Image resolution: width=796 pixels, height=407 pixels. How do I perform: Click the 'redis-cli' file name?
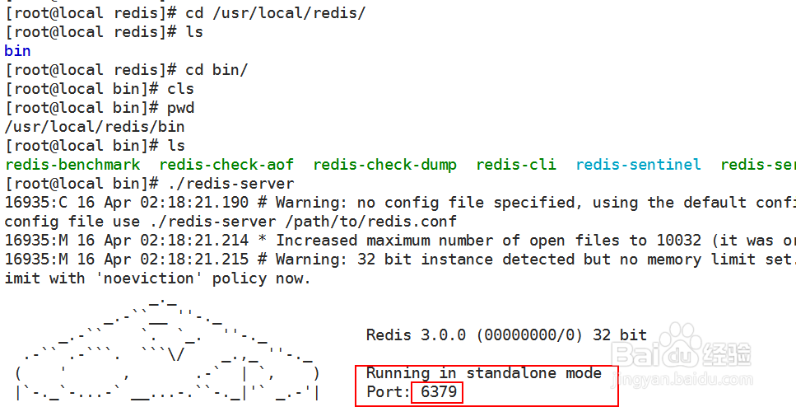pyautogui.click(x=516, y=165)
